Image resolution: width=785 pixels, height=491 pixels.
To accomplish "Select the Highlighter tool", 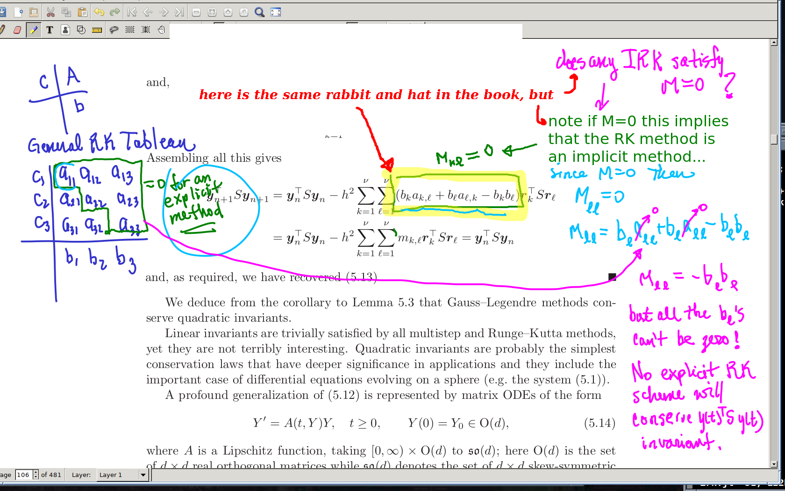I will click(34, 30).
